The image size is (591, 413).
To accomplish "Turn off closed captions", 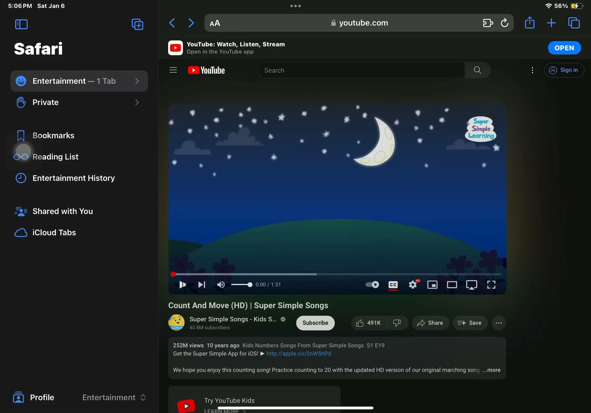I will coord(393,285).
